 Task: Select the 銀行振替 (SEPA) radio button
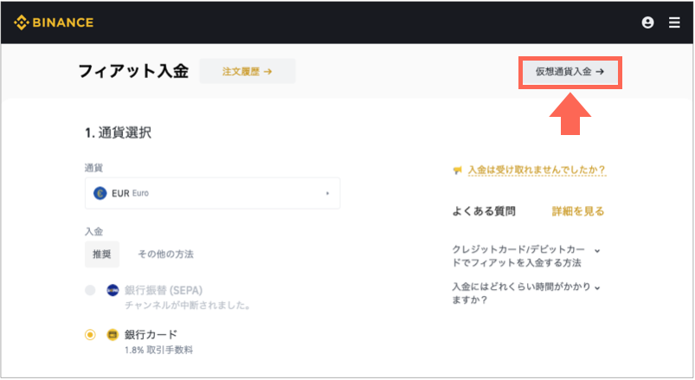tap(90, 291)
